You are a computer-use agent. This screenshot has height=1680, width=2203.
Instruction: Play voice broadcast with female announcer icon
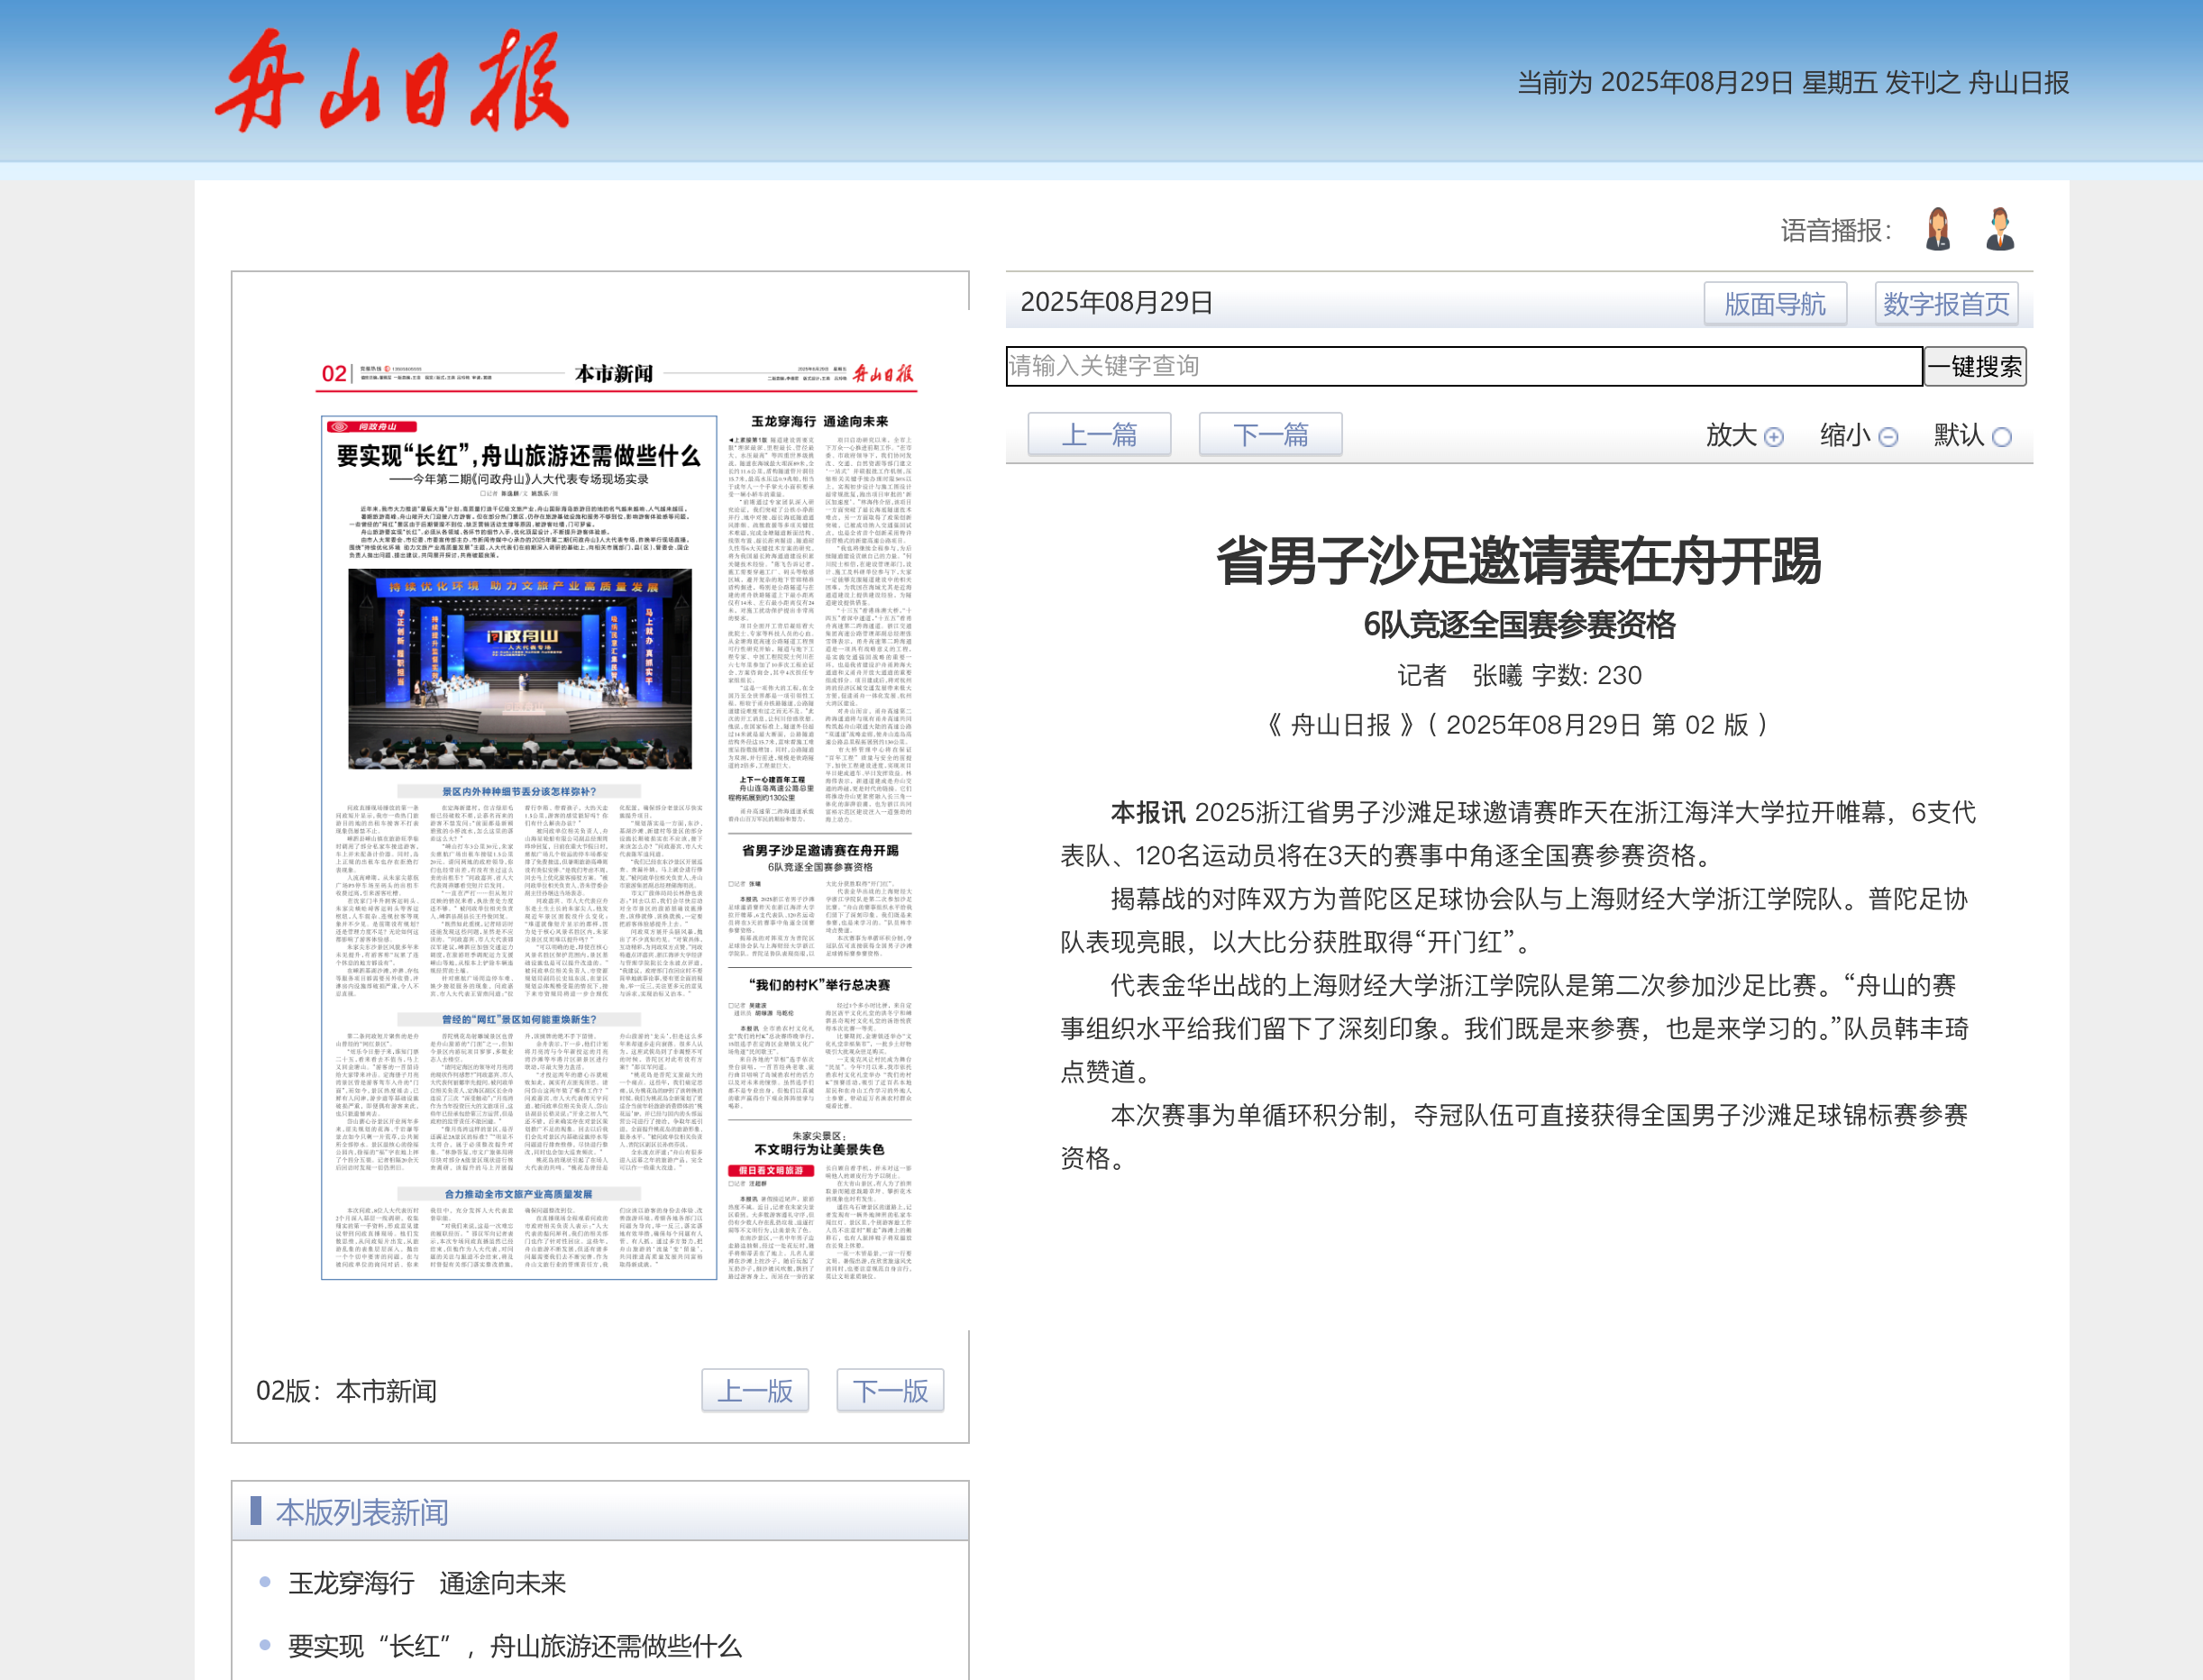(x=1938, y=230)
